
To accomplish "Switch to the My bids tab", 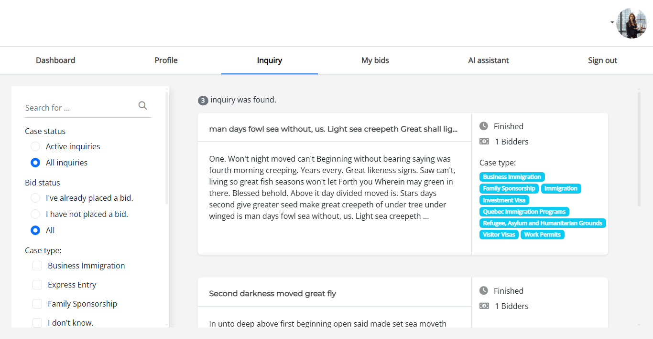I will pos(375,61).
